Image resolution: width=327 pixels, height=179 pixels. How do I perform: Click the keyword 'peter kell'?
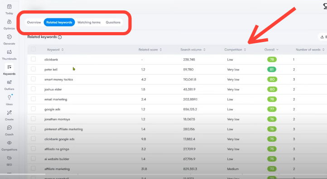point(51,70)
